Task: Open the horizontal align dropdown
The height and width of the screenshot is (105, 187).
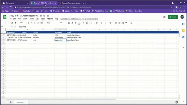Action: click(x=97, y=23)
